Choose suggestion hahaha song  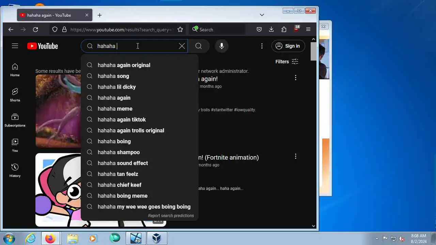coord(139,76)
